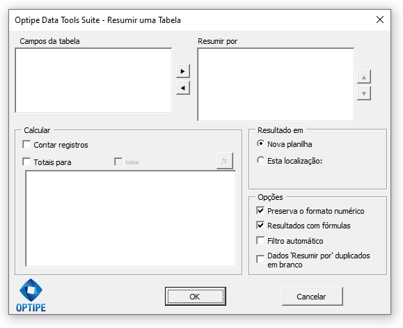Move the Resumir por item down
Screen dimensions: 403x328
[364, 93]
